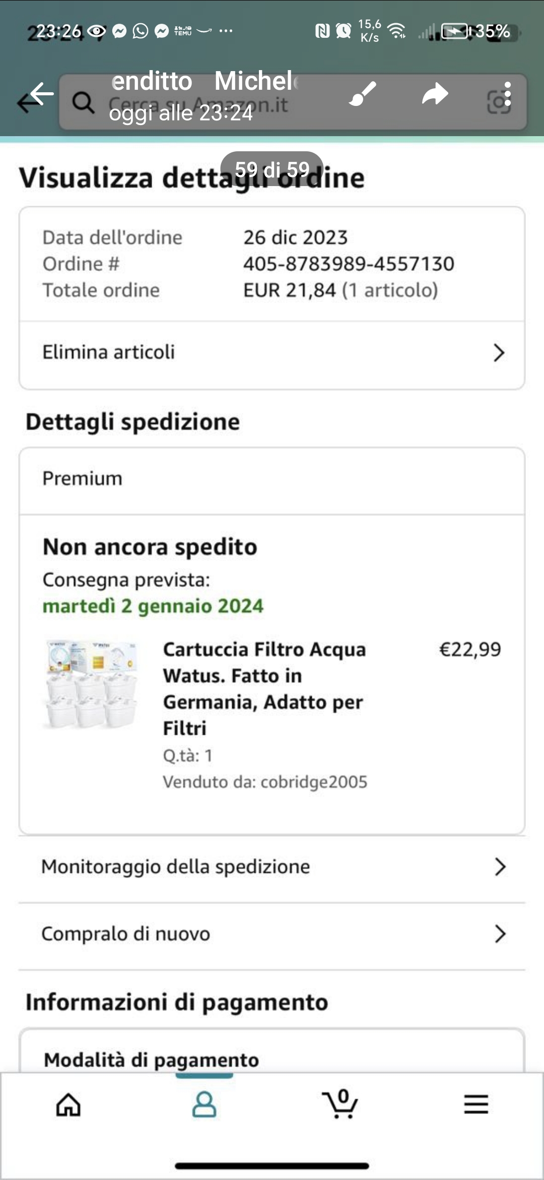Tap Compralo di nuovo label

(125, 934)
